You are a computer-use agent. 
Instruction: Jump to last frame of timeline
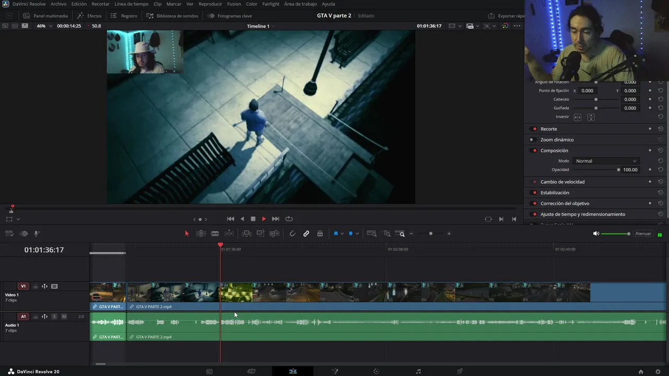coord(275,219)
